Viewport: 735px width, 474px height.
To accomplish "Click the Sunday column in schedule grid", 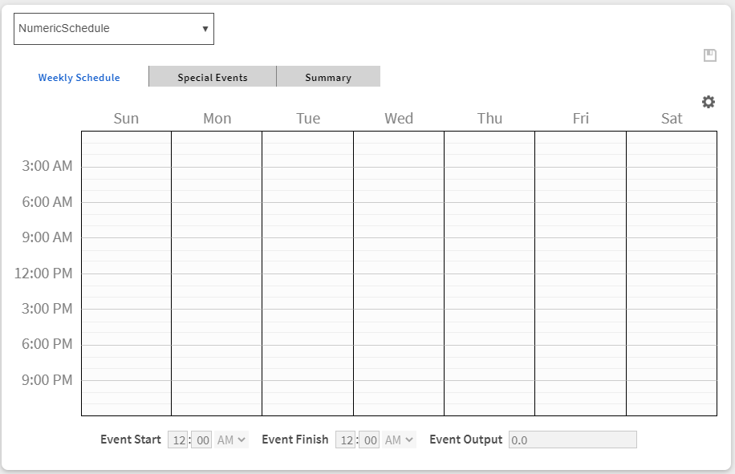I will tap(126, 273).
